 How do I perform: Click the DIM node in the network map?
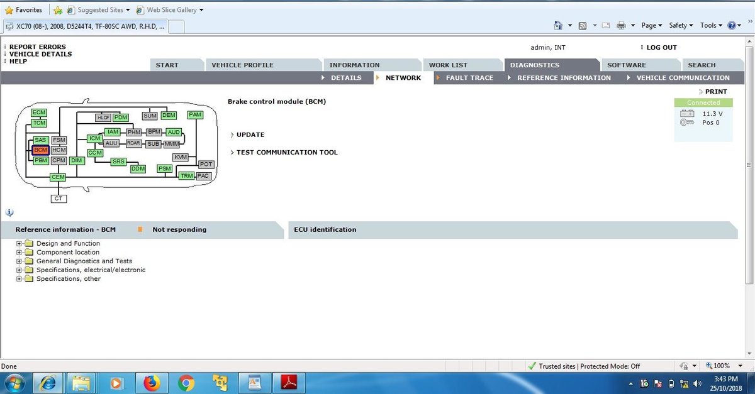[76, 160]
